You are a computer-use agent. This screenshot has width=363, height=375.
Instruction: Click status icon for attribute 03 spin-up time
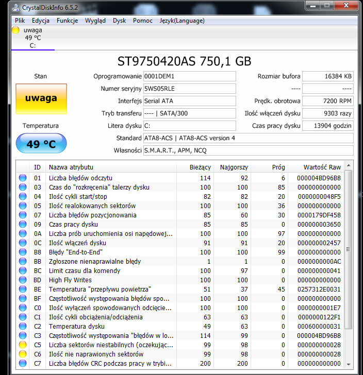tap(23, 187)
